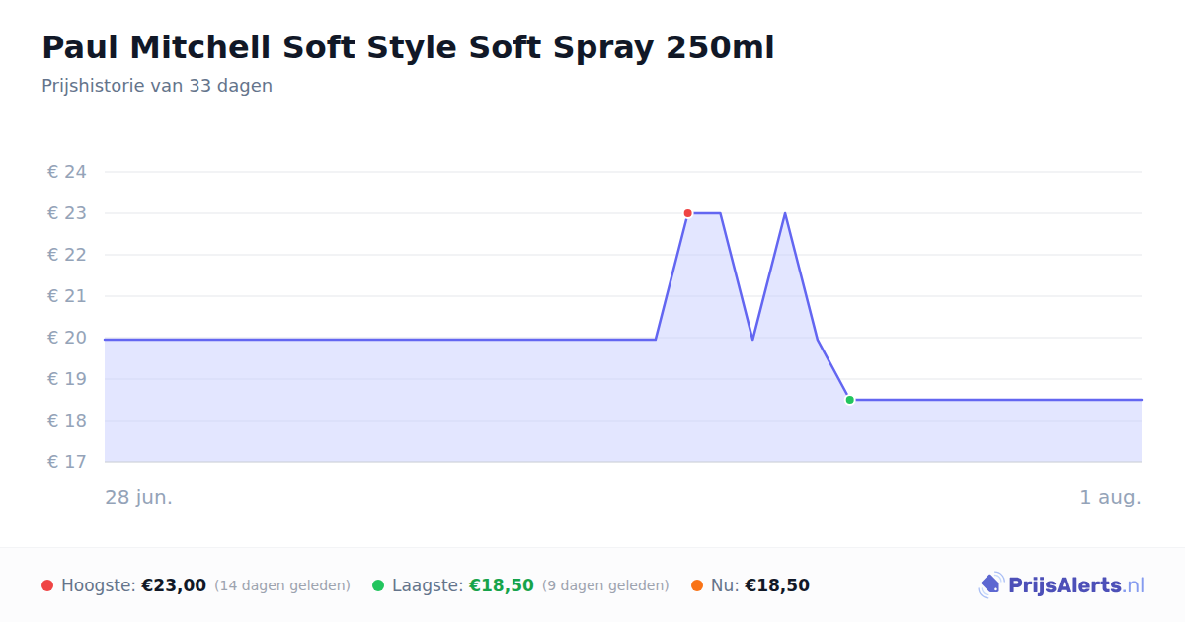Click the PrijsAlerts tag logo icon

pos(990,585)
